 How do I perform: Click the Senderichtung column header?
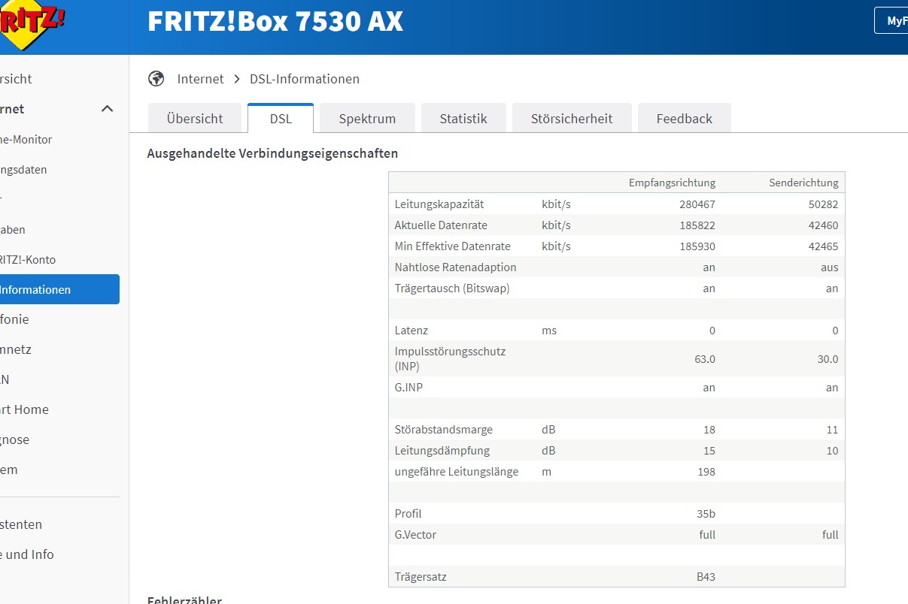tap(803, 183)
